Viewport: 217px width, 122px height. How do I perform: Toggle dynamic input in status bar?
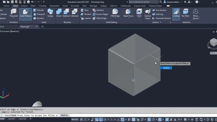coord(97,119)
